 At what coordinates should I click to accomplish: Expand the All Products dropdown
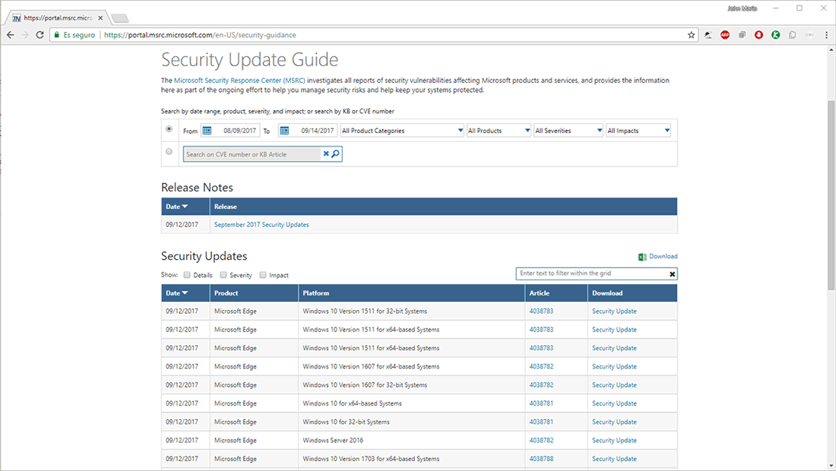(x=499, y=131)
